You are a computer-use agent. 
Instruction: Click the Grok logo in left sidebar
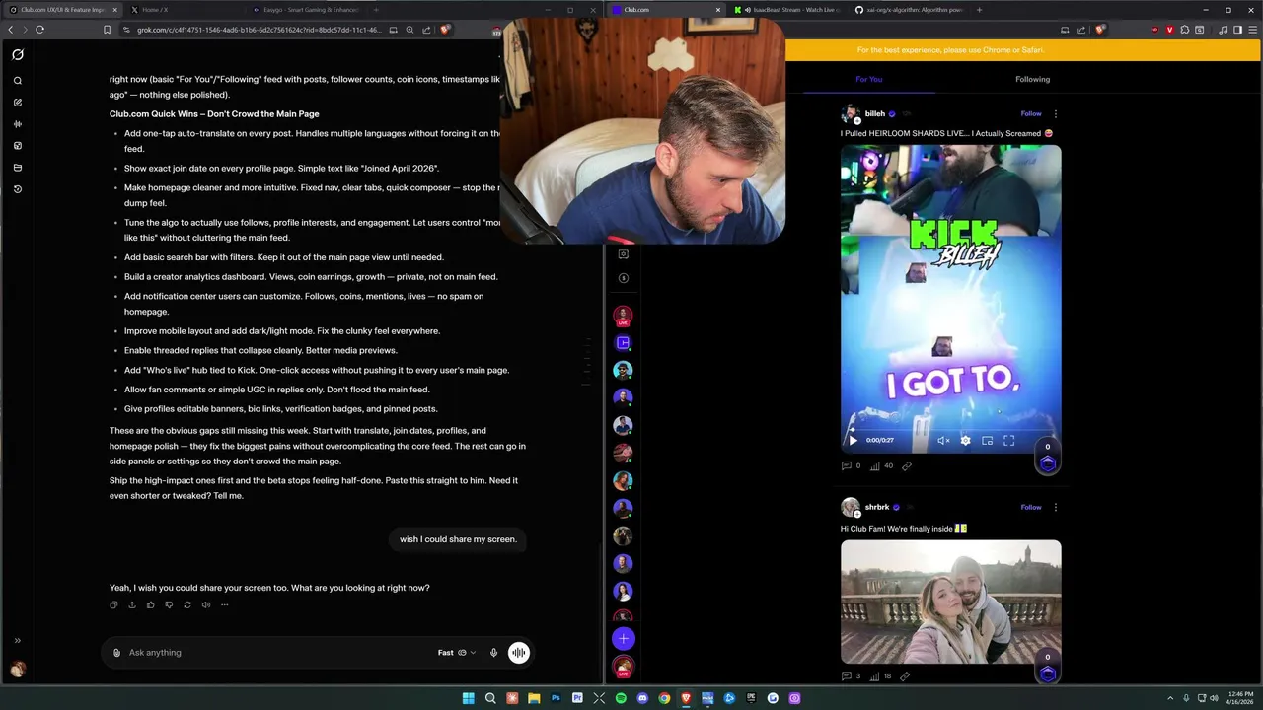[18, 55]
